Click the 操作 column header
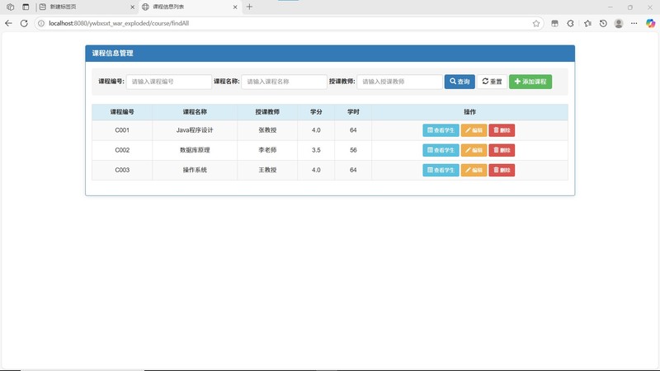This screenshot has width=660, height=371. click(469, 112)
